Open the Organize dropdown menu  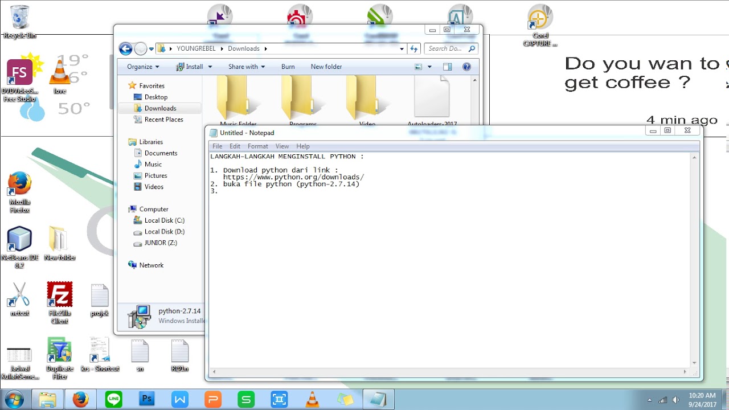coord(143,67)
